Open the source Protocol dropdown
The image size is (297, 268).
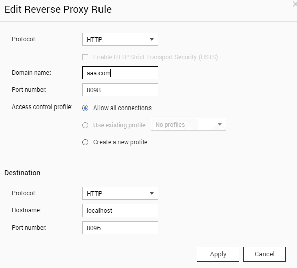click(x=120, y=39)
